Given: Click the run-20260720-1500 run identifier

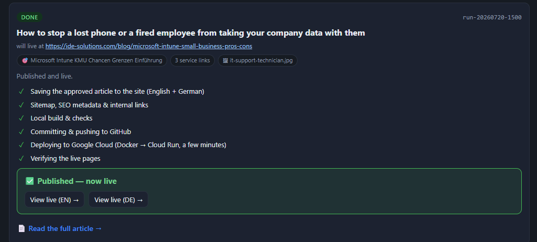Looking at the screenshot, I should (x=492, y=17).
